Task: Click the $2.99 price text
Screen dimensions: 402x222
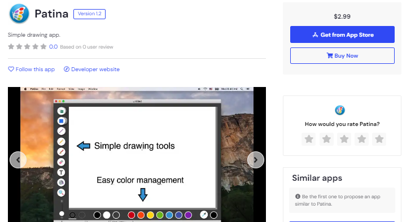Action: click(x=342, y=16)
